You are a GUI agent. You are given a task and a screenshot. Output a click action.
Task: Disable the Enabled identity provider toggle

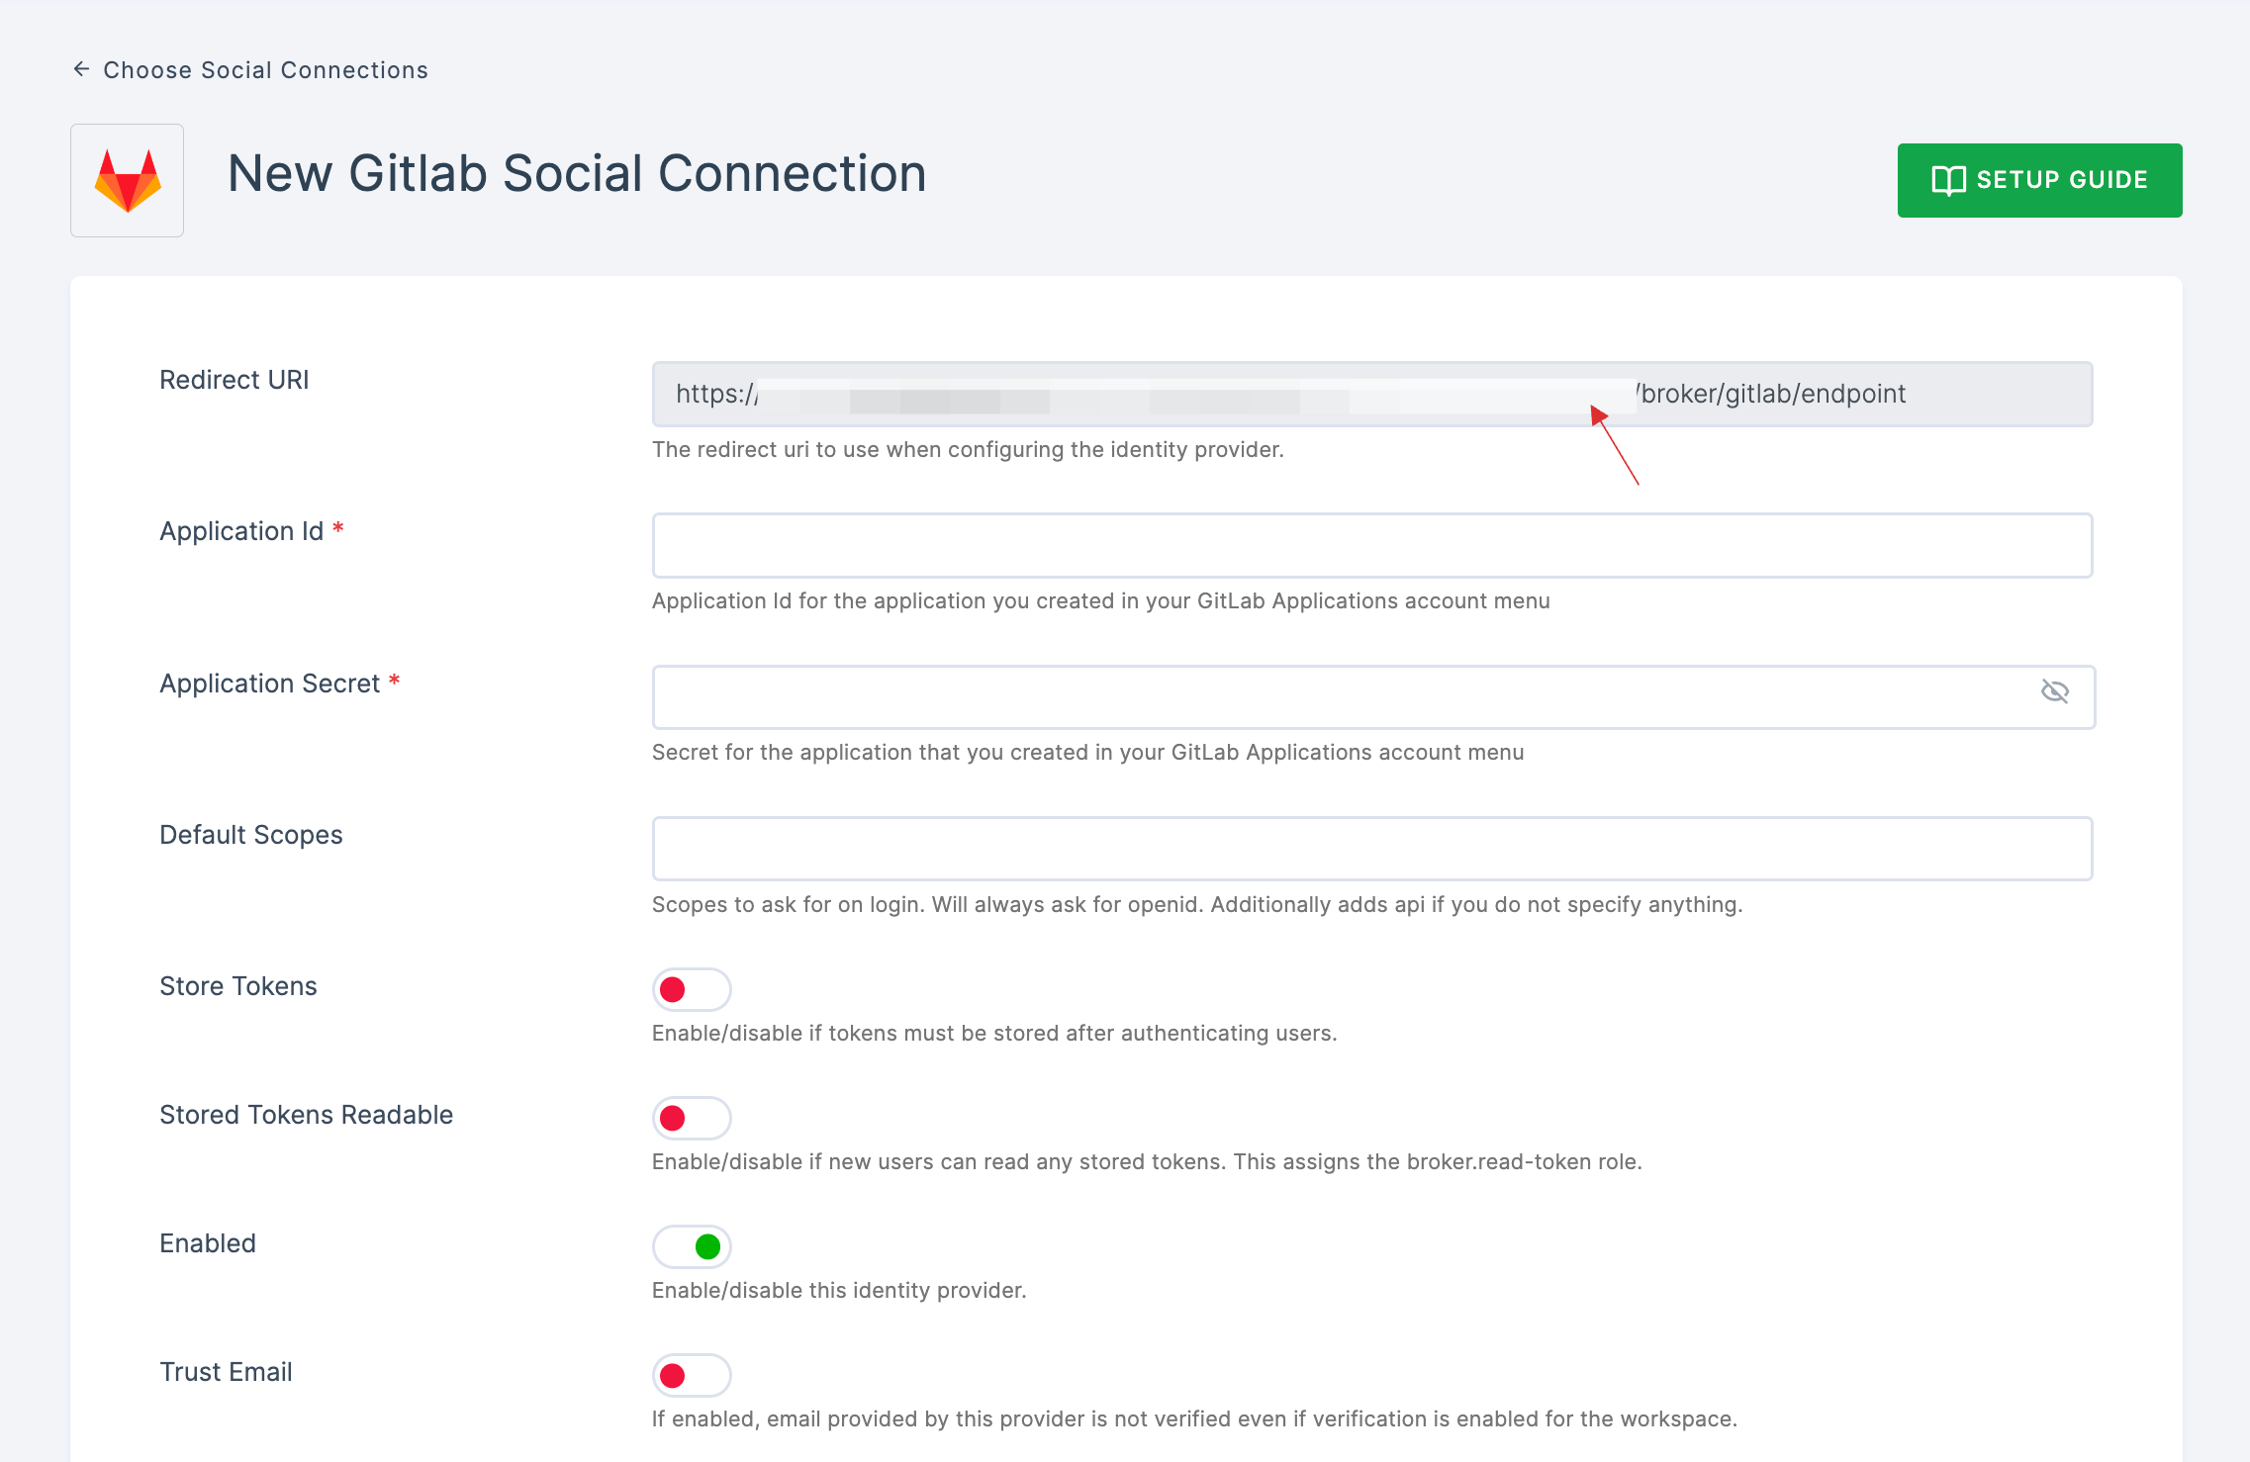click(x=691, y=1245)
